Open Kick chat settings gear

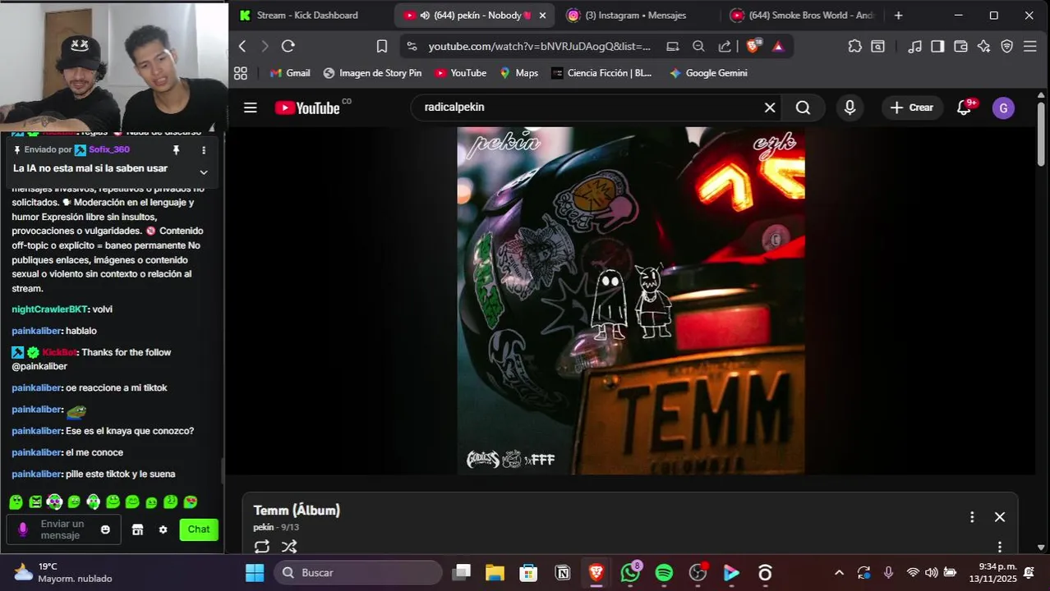point(163,529)
